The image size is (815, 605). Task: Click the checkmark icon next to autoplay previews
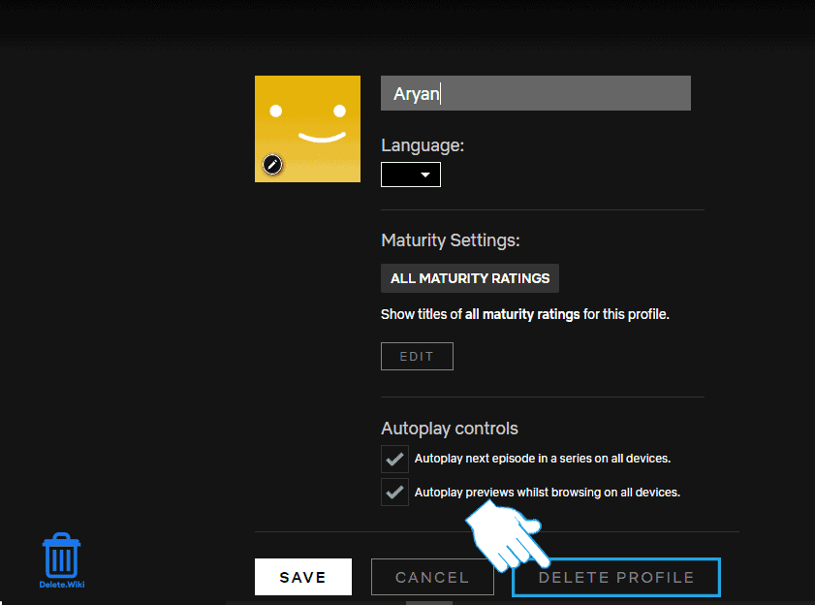[394, 492]
